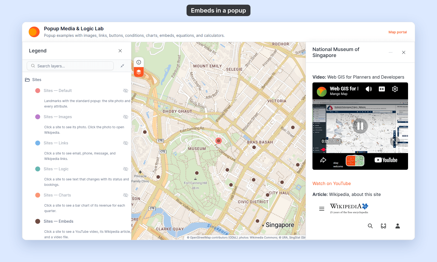Image resolution: width=437 pixels, height=262 pixels.
Task: Click the orange Mango app logo
Action: point(34,32)
